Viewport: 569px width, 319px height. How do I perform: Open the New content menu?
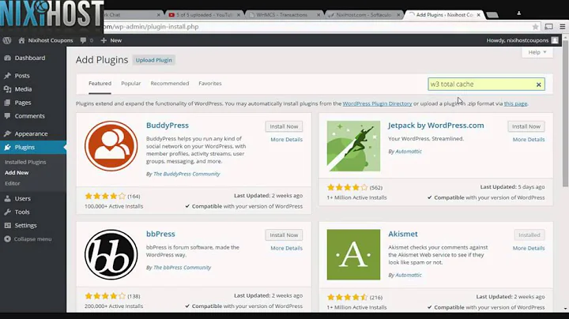tap(111, 40)
